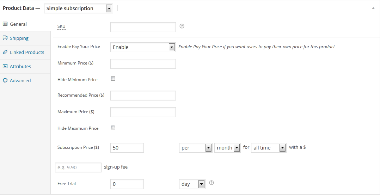Collapse the Product Data panel arrow
The image size is (380, 195).
[x=373, y=8]
